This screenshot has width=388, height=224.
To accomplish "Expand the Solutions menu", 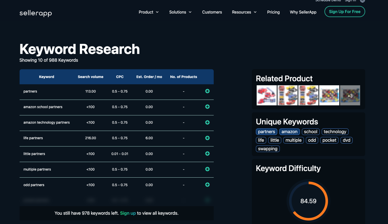I will coord(180,12).
